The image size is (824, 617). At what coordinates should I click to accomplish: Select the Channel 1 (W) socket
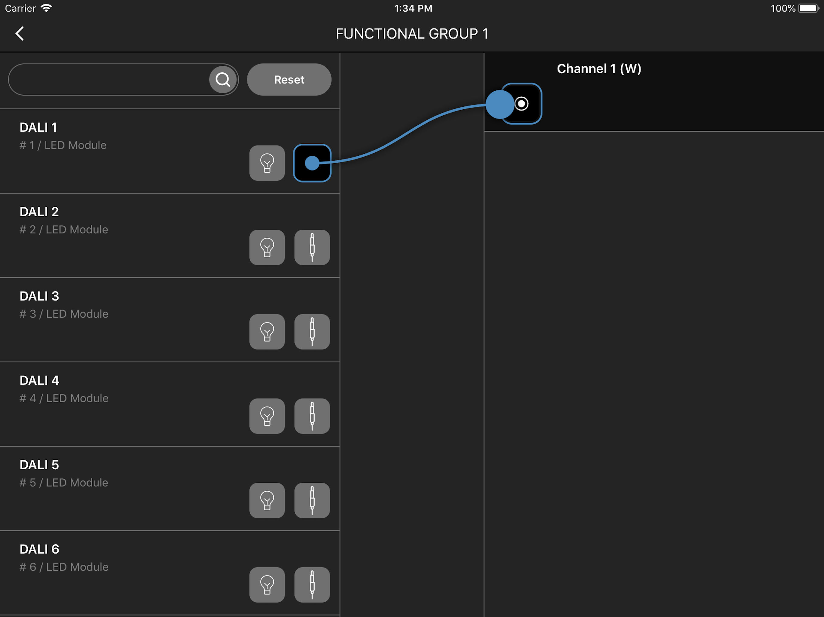521,103
